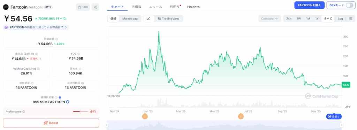Show Profile score info tooltip

(x=24, y=112)
